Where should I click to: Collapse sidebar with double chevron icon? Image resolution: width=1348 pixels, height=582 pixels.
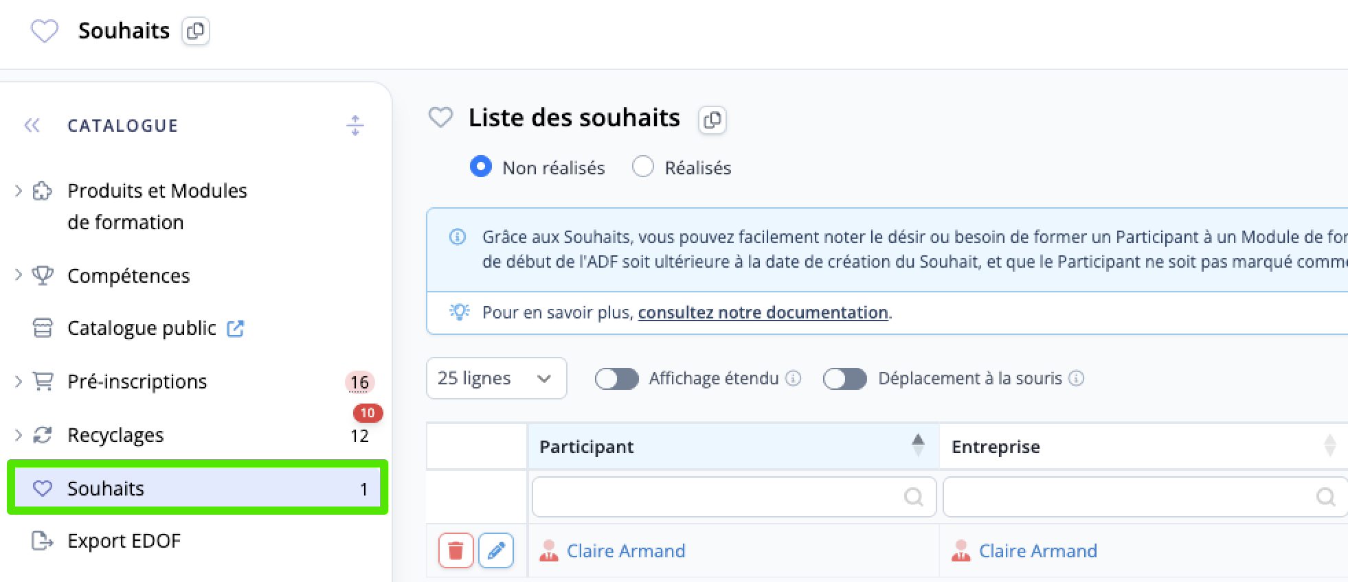[x=32, y=125]
